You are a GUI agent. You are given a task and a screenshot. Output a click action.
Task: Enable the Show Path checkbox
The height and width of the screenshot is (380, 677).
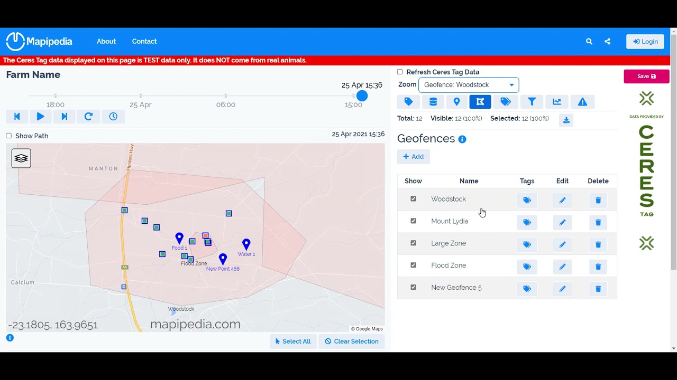click(8, 136)
